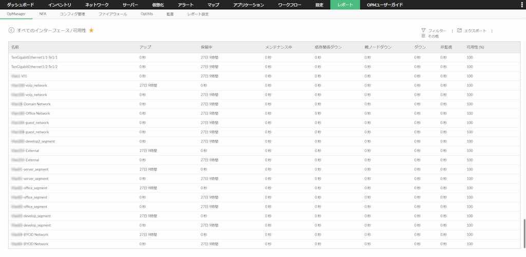Toggle the orange favorite star icon
The image size is (526, 257).
point(91,30)
